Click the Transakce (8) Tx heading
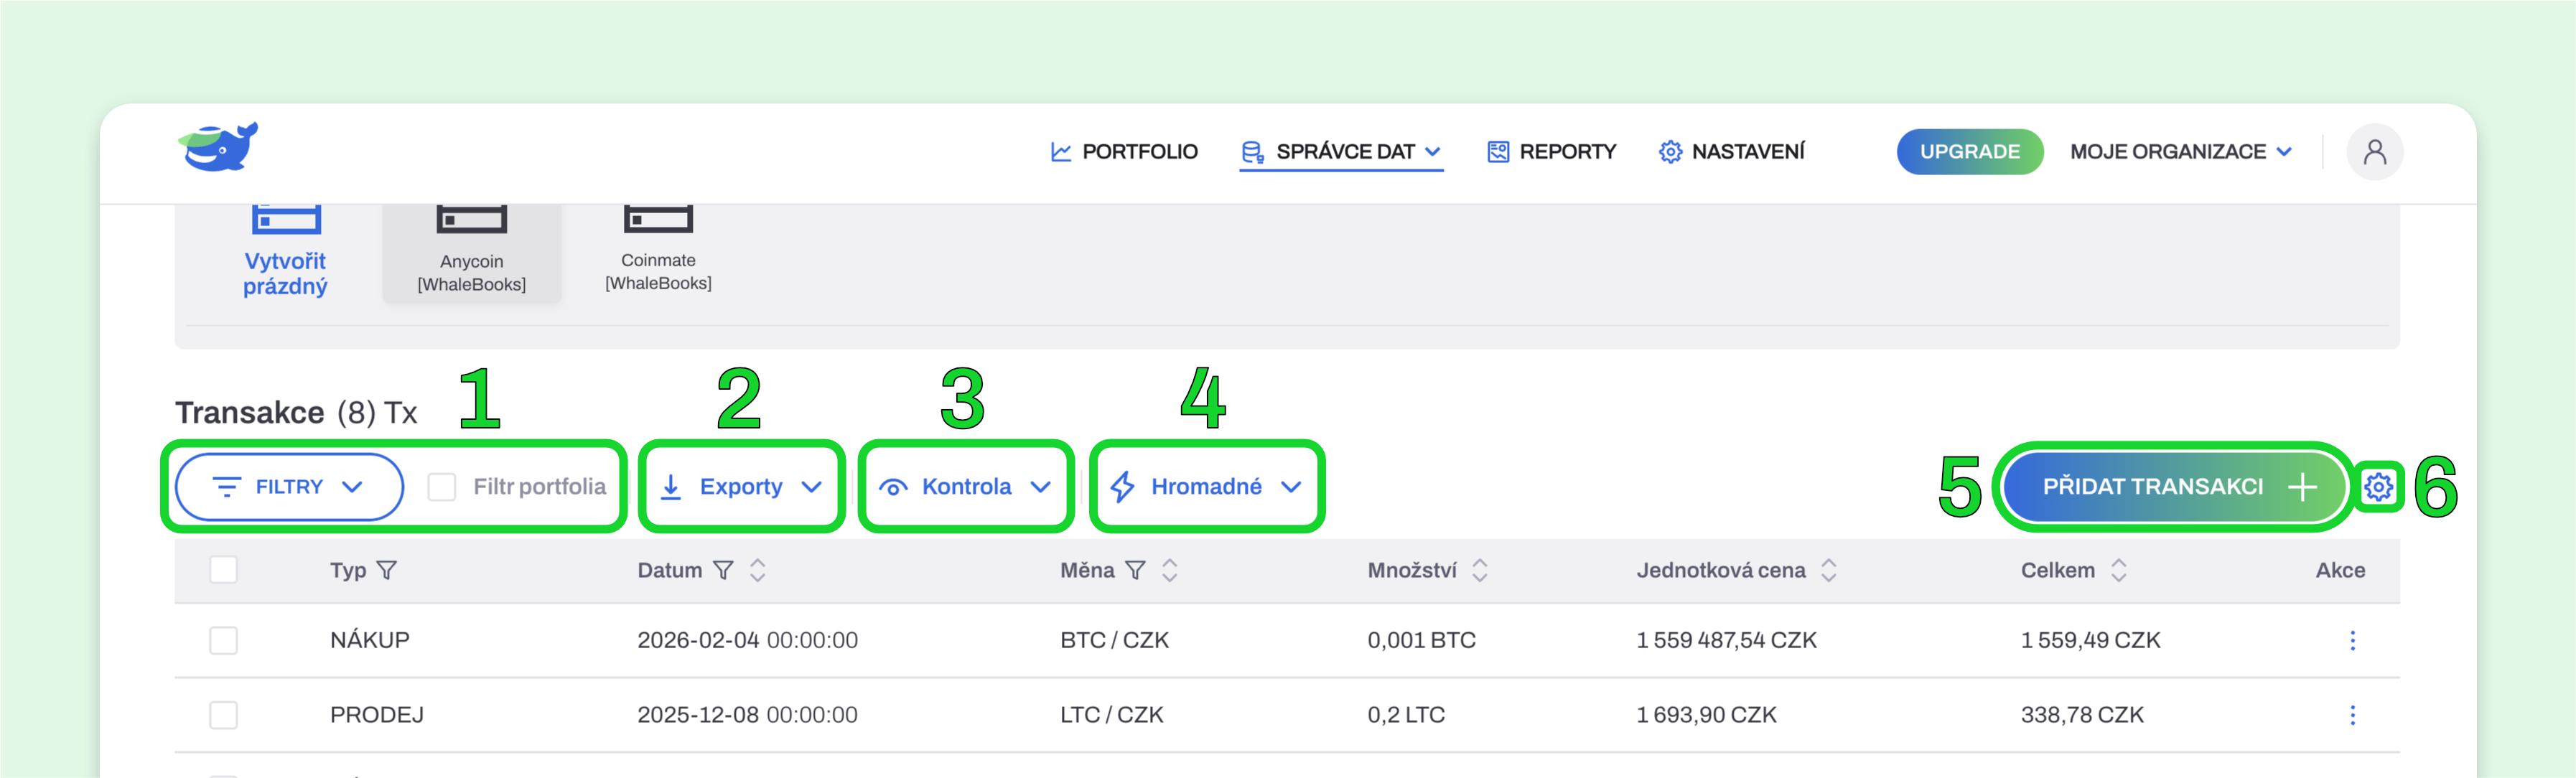Viewport: 2576px width, 778px height. tap(296, 412)
